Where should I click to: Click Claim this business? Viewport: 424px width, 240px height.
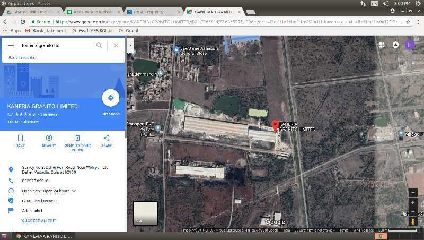click(39, 201)
